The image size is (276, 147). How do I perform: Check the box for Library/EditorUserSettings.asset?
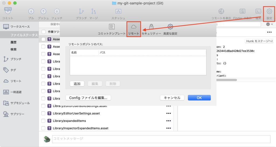[x=43, y=113]
